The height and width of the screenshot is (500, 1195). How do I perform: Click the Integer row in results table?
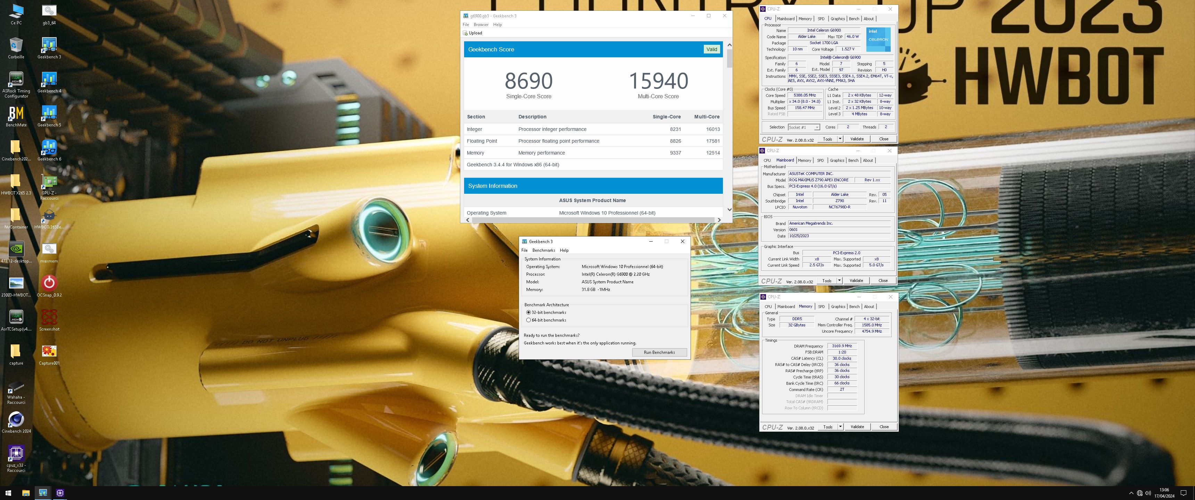tap(593, 130)
